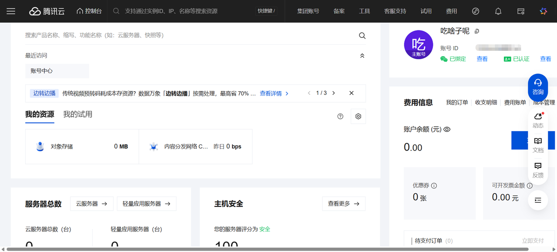Switch to the 我的资源 tab
557x252 pixels.
[40, 114]
